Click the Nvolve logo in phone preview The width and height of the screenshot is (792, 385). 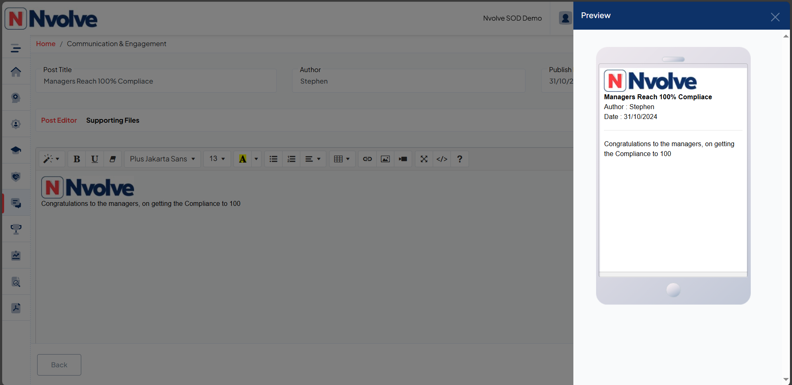tap(651, 81)
